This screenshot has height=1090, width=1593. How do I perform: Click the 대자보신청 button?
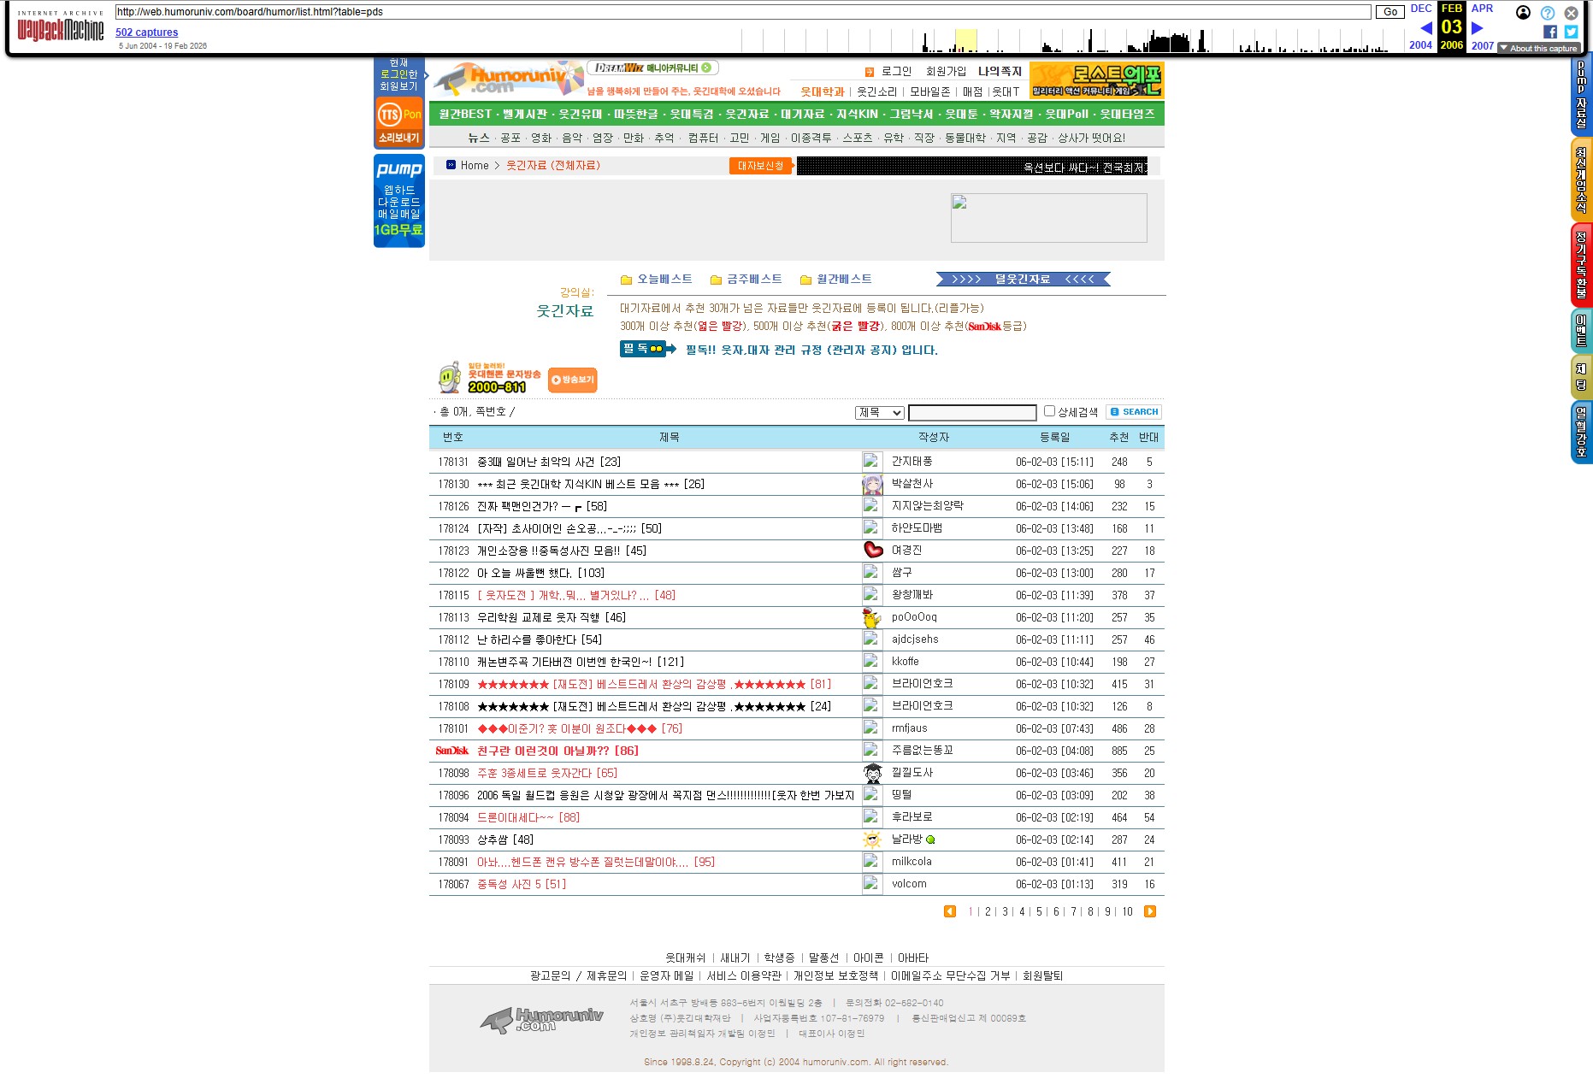[x=761, y=166]
